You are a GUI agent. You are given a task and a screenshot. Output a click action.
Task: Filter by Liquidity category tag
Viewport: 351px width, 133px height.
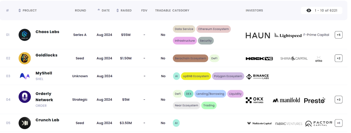point(235,94)
